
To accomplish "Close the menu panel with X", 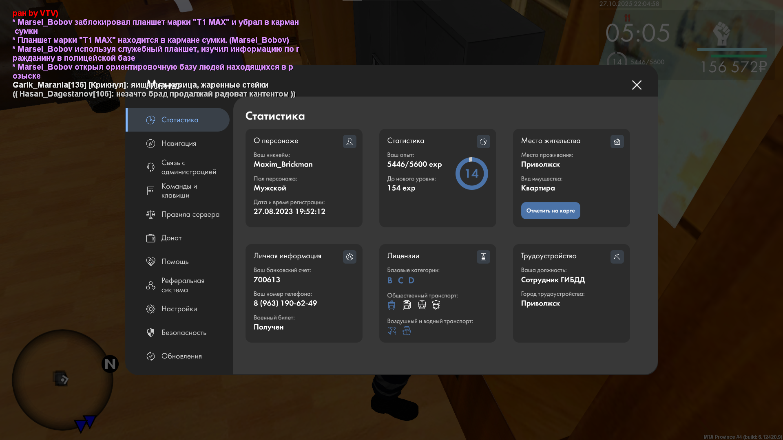I will (x=637, y=85).
